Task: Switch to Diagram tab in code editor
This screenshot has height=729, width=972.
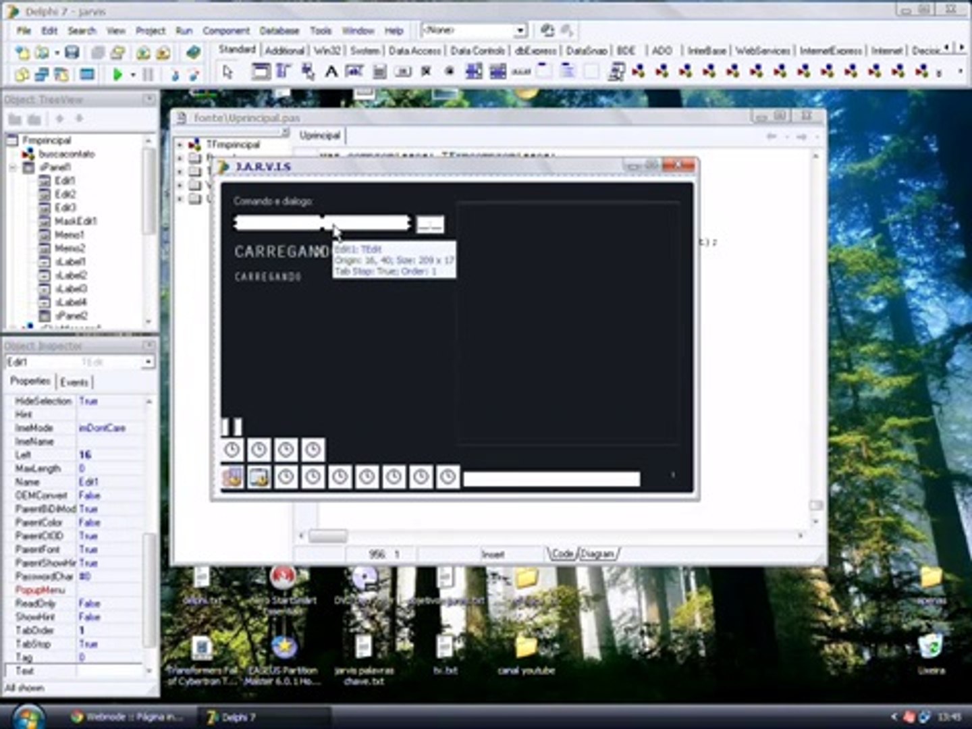Action: coord(598,554)
